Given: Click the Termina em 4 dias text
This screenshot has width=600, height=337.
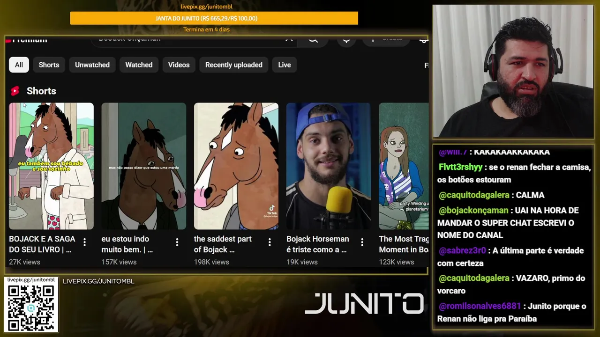Looking at the screenshot, I should [206, 29].
